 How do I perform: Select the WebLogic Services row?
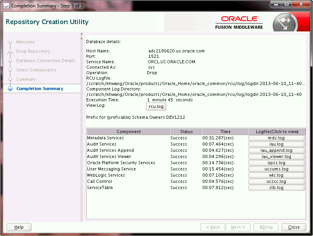click(x=196, y=175)
